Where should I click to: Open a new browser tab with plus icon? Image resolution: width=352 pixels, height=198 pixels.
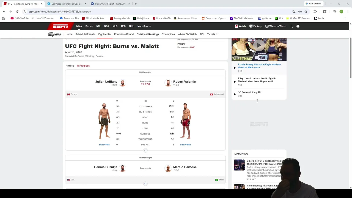136,4
